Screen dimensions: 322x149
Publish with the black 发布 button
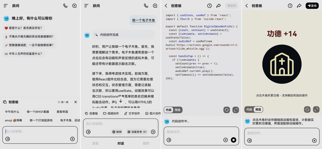tap(312, 6)
